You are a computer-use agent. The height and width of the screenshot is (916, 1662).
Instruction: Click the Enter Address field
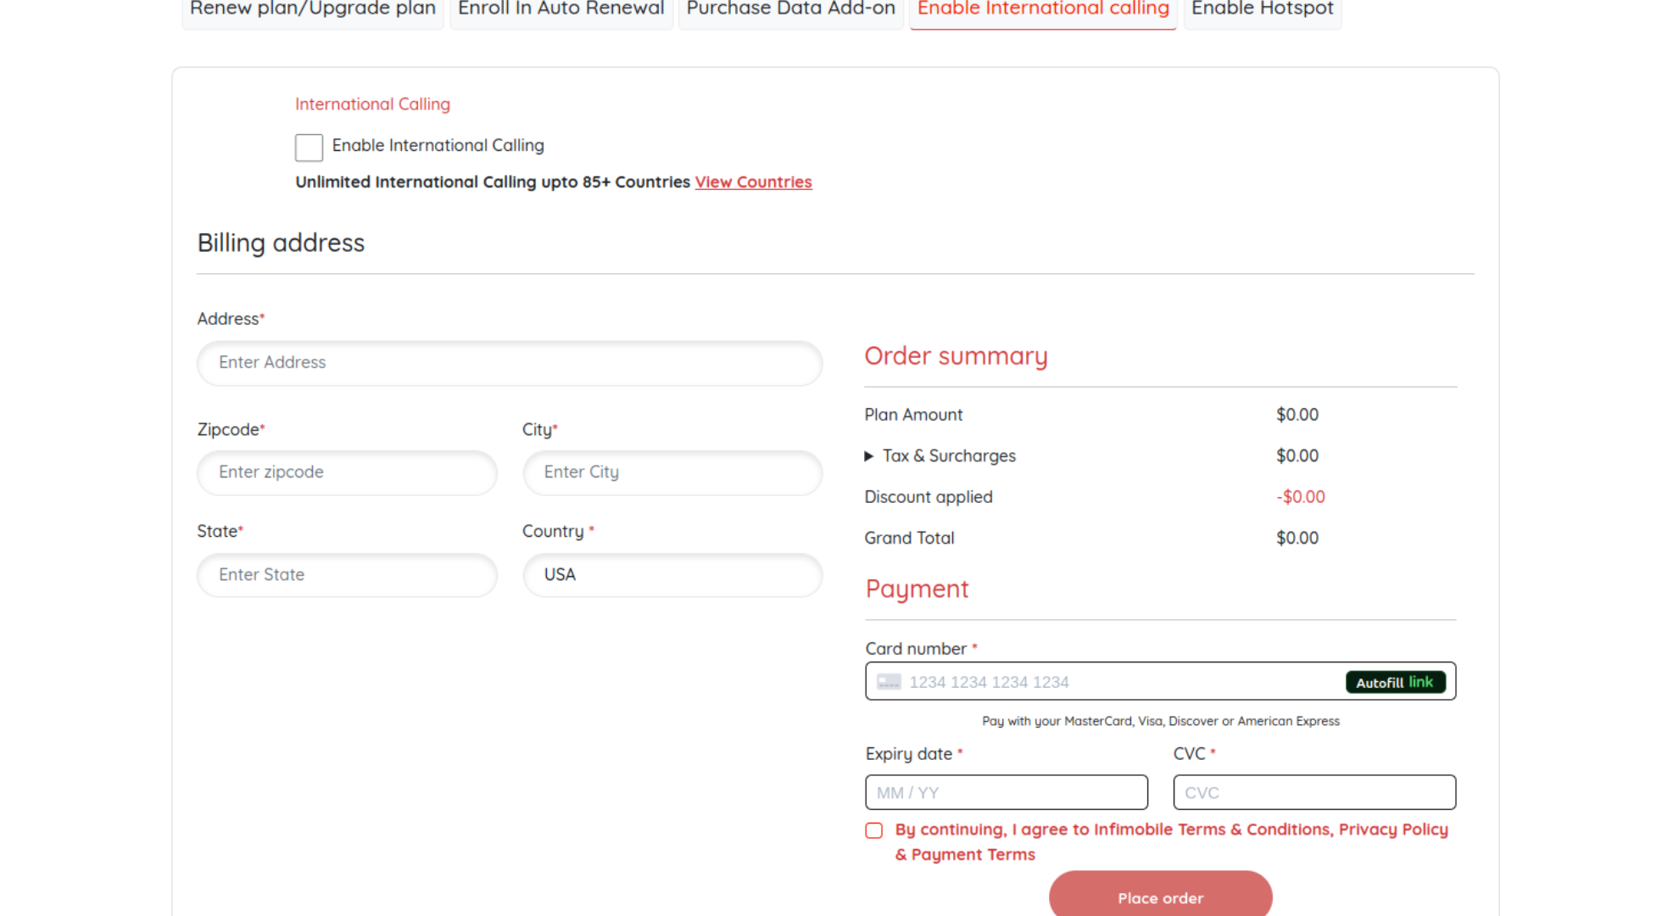click(509, 363)
